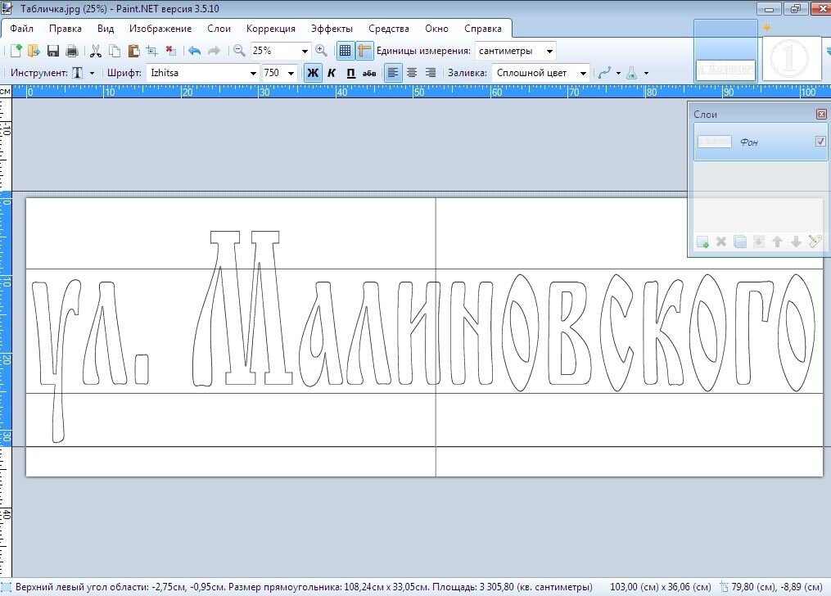Toggle italic (К) formatting
Screen dimensions: 831x596
point(332,73)
